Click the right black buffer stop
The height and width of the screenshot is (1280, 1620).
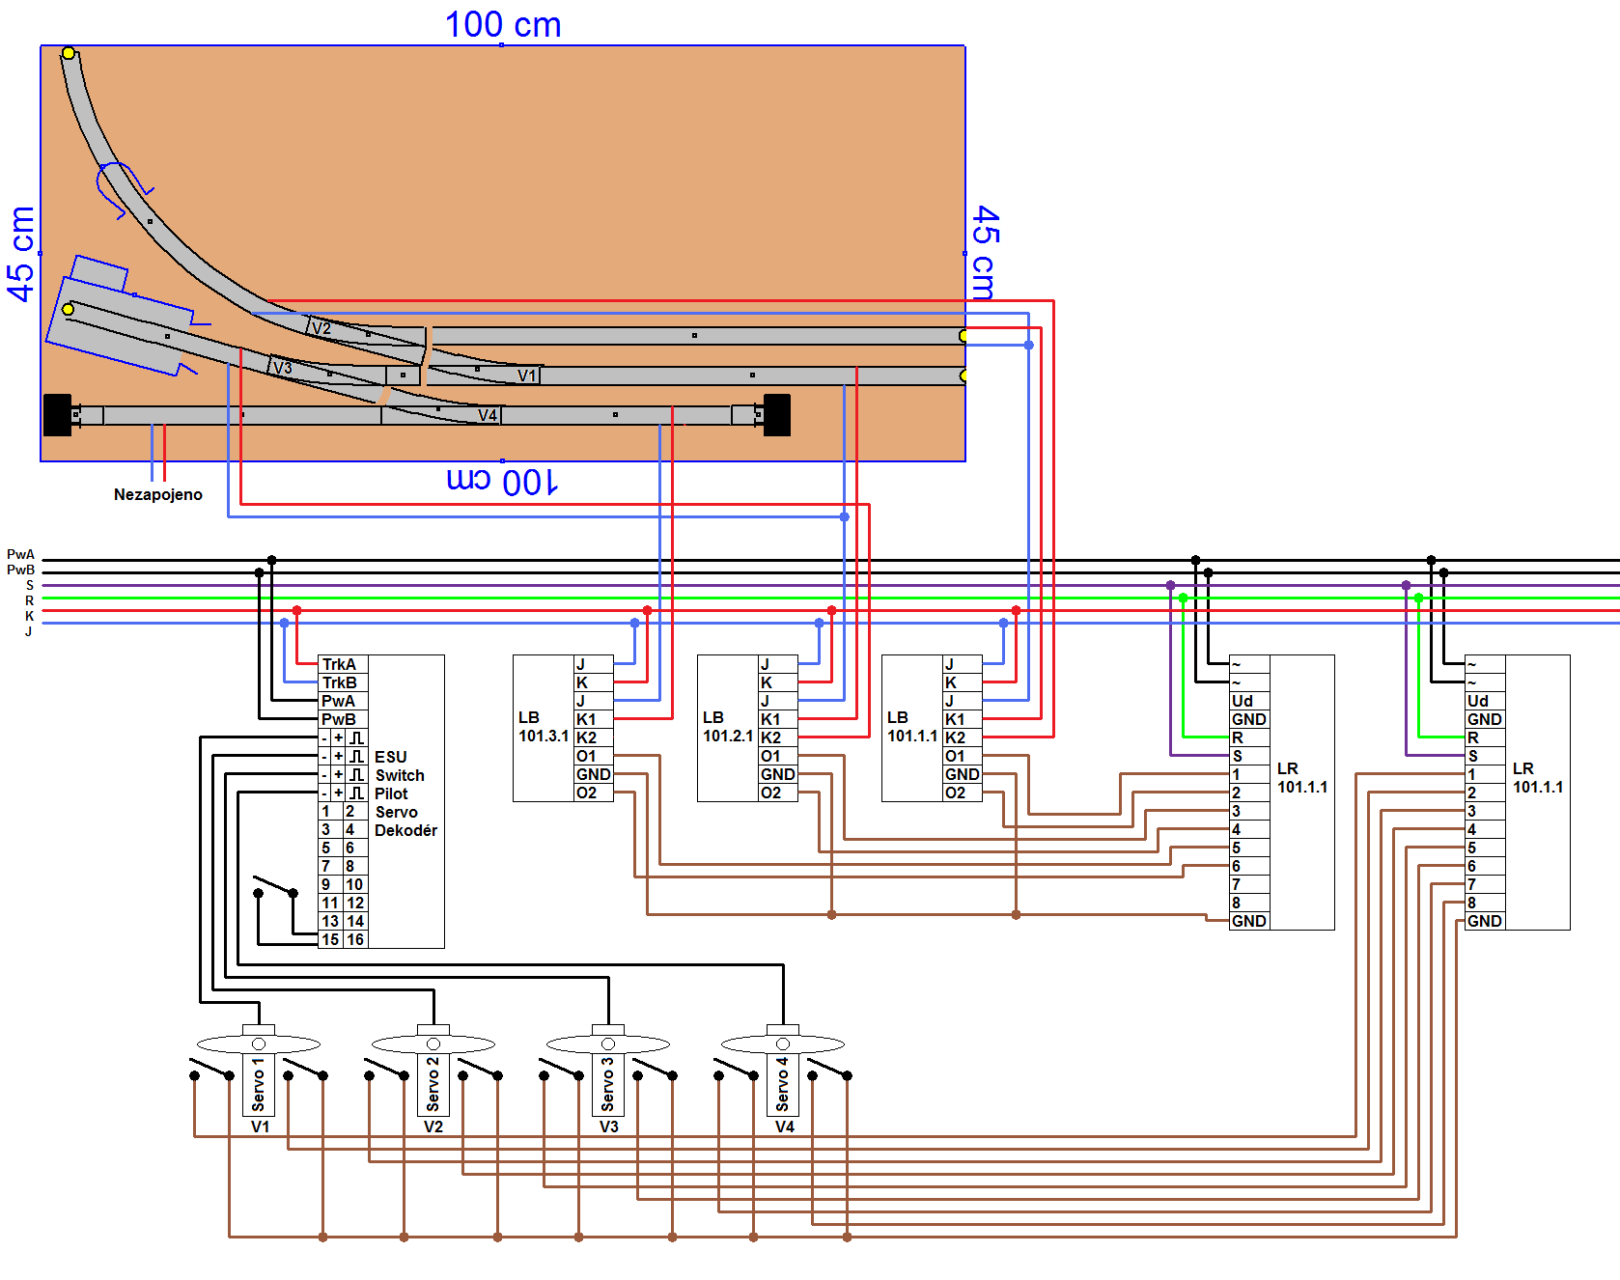pos(777,415)
